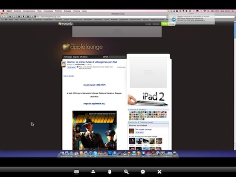Show the on-screen keyboard icon
The height and width of the screenshot is (177, 236).
coord(76,171)
